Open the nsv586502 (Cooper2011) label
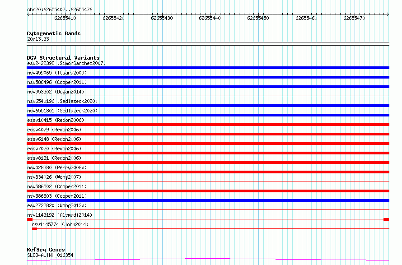This screenshot has height=265, width=402. pyautogui.click(x=57, y=186)
